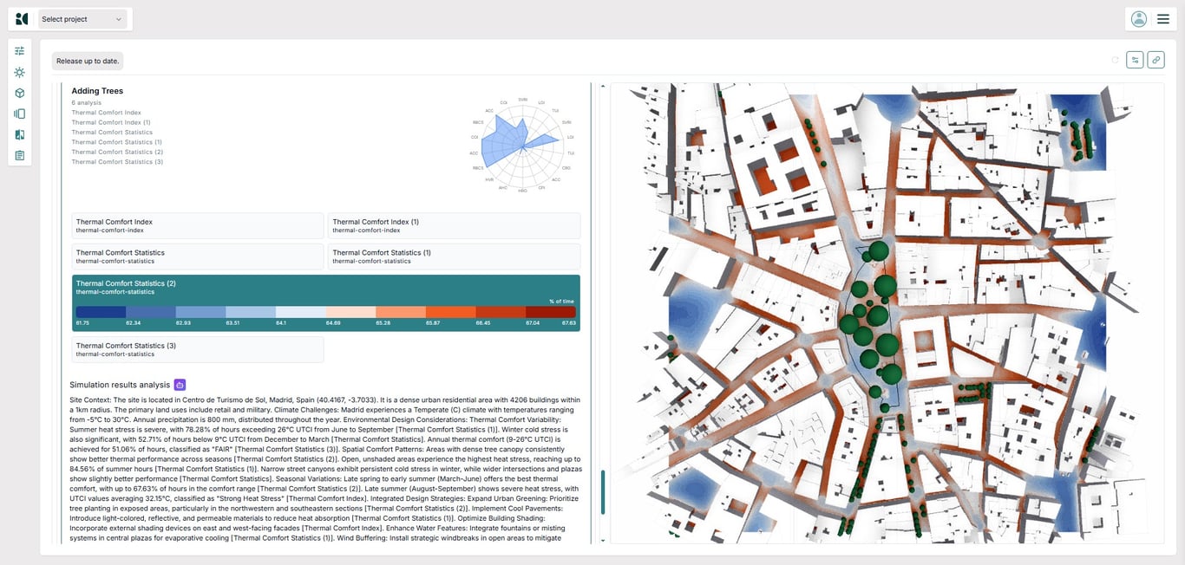Click the dark red legend color swatch
This screenshot has height=565, width=1185.
(550, 312)
